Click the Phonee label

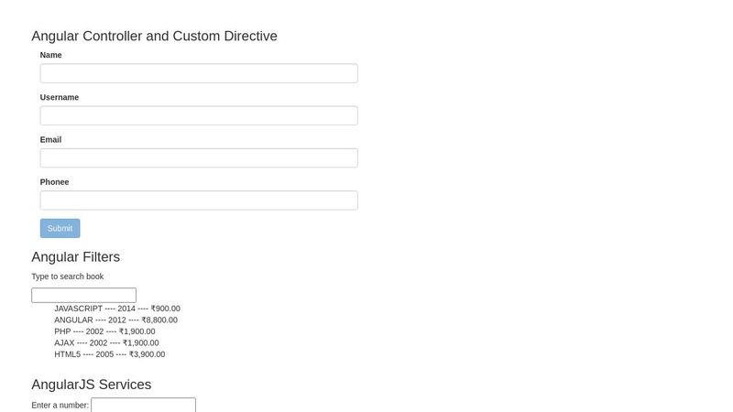pos(54,182)
